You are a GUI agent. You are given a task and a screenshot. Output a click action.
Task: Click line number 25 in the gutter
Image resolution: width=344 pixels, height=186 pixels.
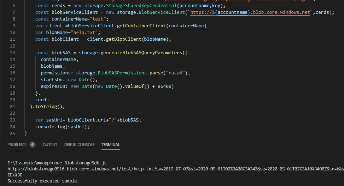coord(12,134)
